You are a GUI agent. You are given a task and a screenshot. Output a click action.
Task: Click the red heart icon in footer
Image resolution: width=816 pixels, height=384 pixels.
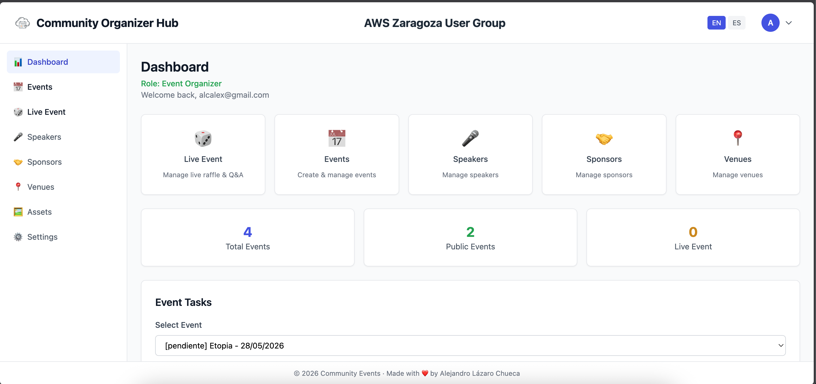coord(425,373)
